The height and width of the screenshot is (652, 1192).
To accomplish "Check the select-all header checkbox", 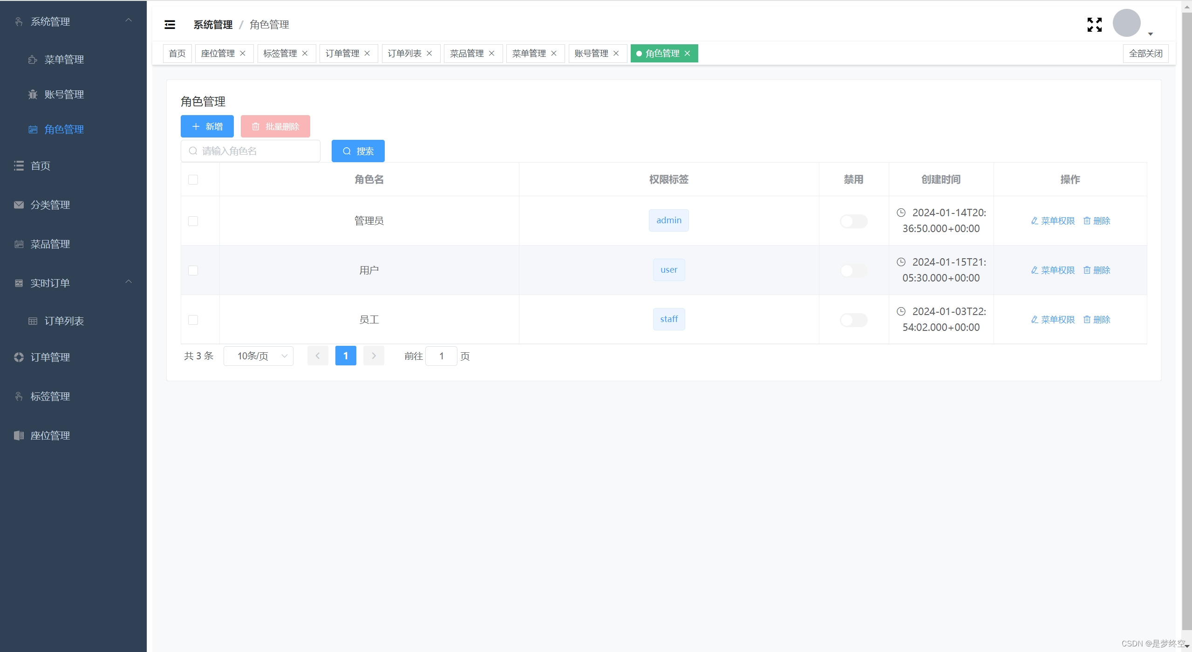I will [x=193, y=180].
